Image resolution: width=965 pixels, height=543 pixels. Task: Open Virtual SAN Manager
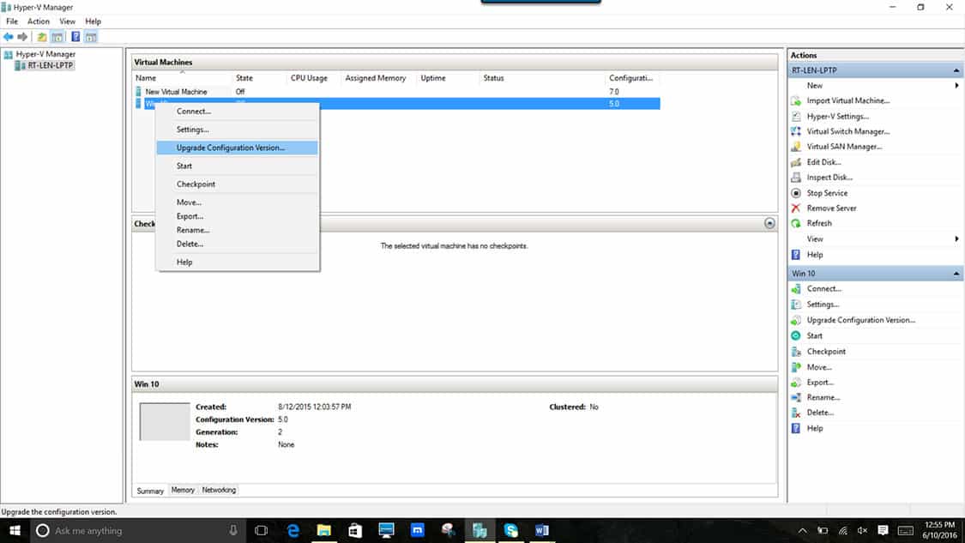coord(844,147)
